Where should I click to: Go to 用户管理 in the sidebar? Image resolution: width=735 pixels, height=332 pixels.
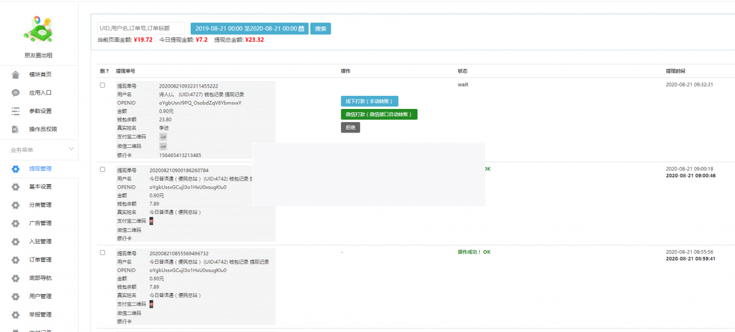point(40,296)
